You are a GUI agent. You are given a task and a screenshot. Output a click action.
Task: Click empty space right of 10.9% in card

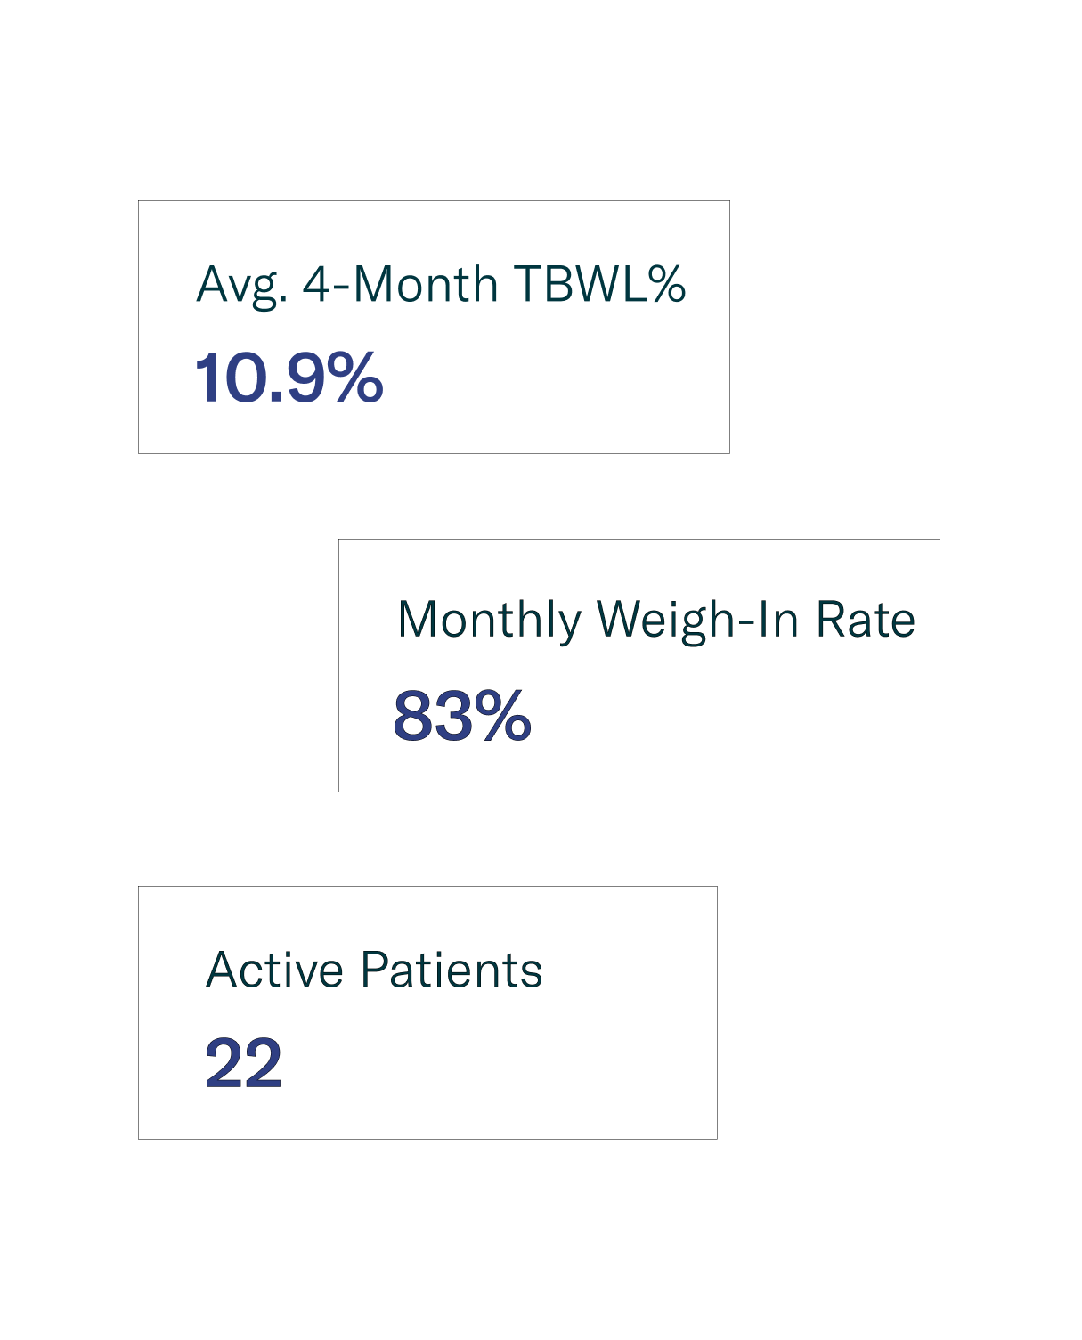[552, 378]
